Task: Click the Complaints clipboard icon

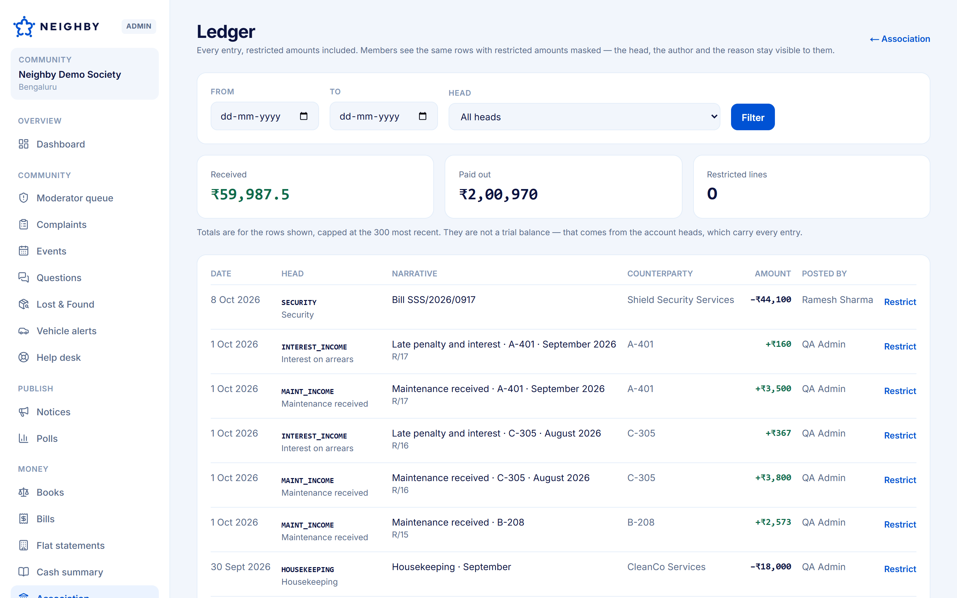Action: (24, 224)
